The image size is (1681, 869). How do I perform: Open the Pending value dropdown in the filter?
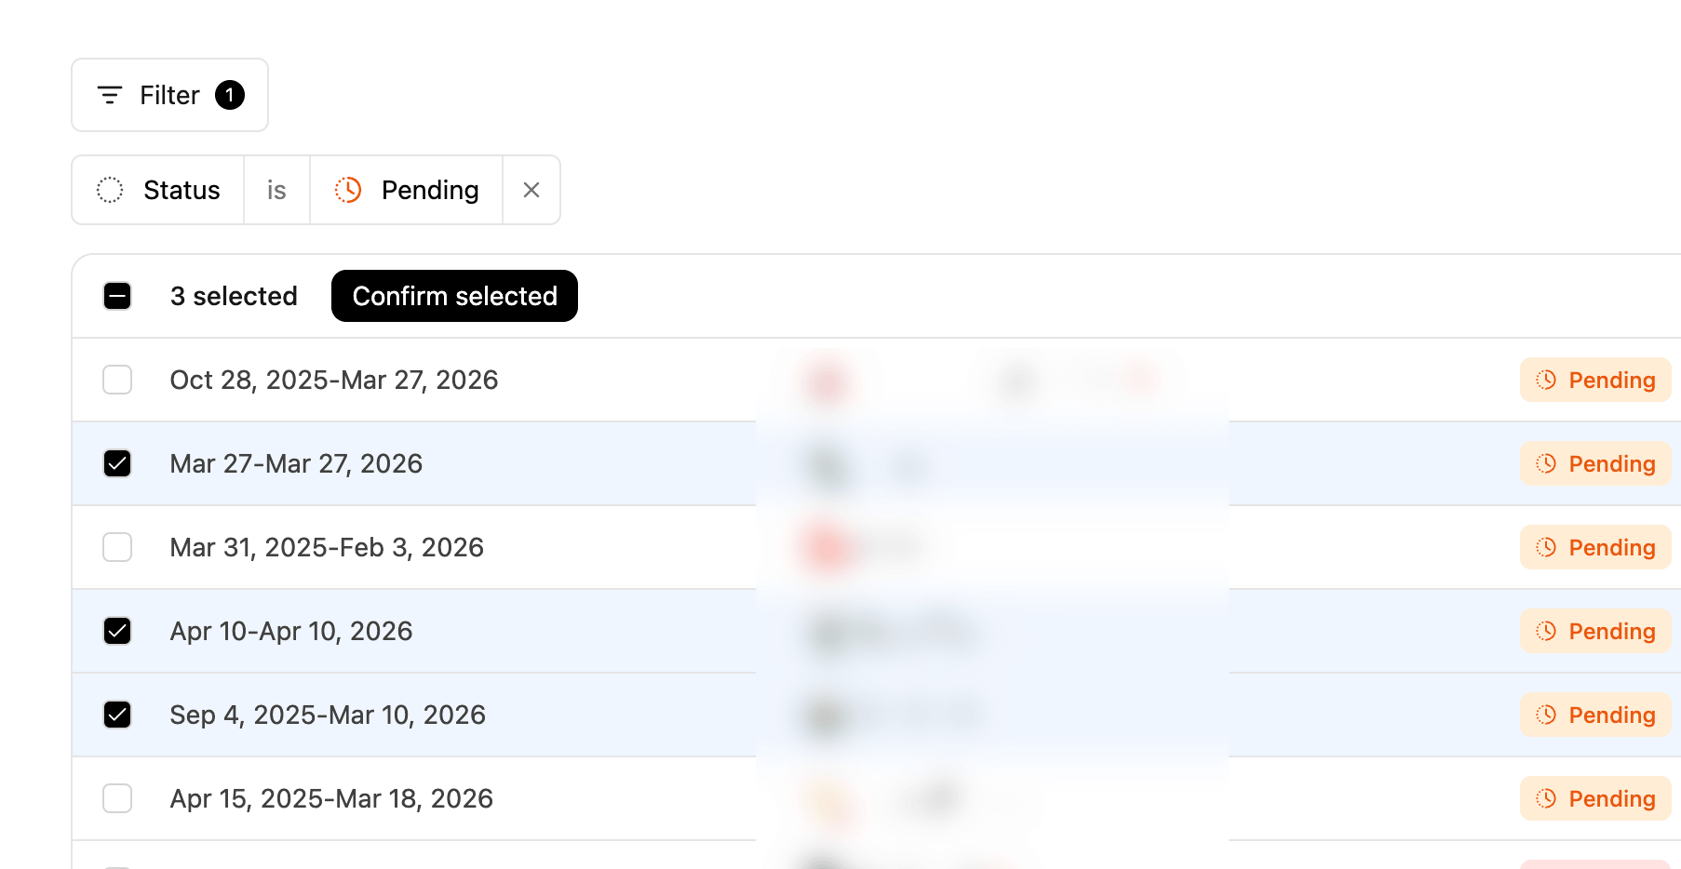(407, 190)
